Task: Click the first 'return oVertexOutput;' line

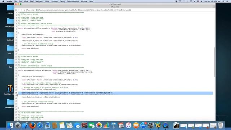Action: [x=30, y=48]
